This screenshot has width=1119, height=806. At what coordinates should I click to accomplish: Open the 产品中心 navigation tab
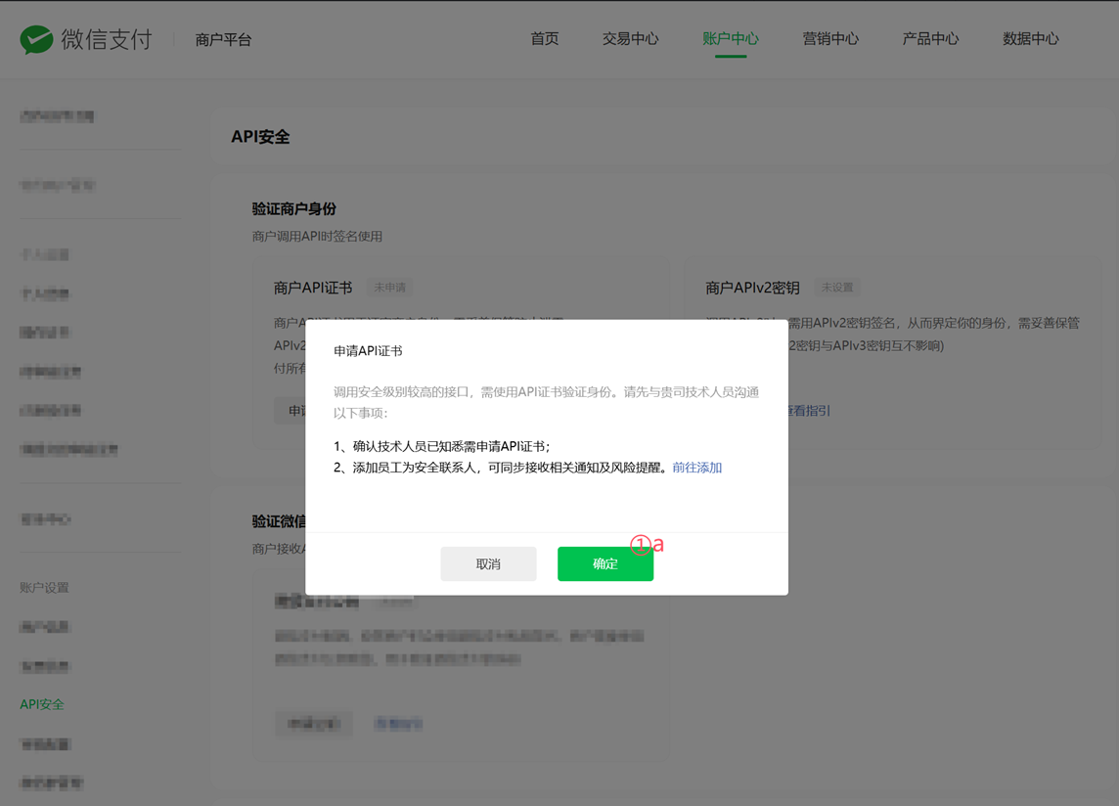(x=930, y=39)
